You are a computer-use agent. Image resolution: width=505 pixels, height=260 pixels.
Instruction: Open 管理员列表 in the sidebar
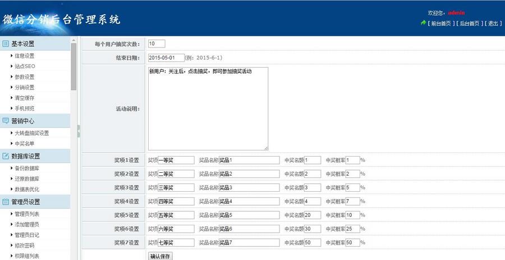(27, 214)
